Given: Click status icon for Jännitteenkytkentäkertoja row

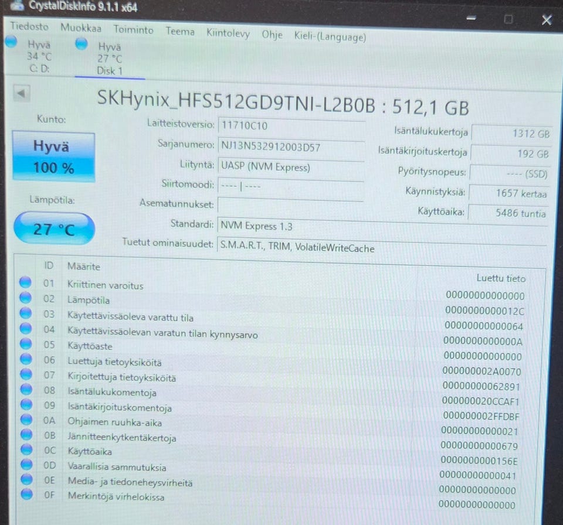Looking at the screenshot, I should 26,434.
